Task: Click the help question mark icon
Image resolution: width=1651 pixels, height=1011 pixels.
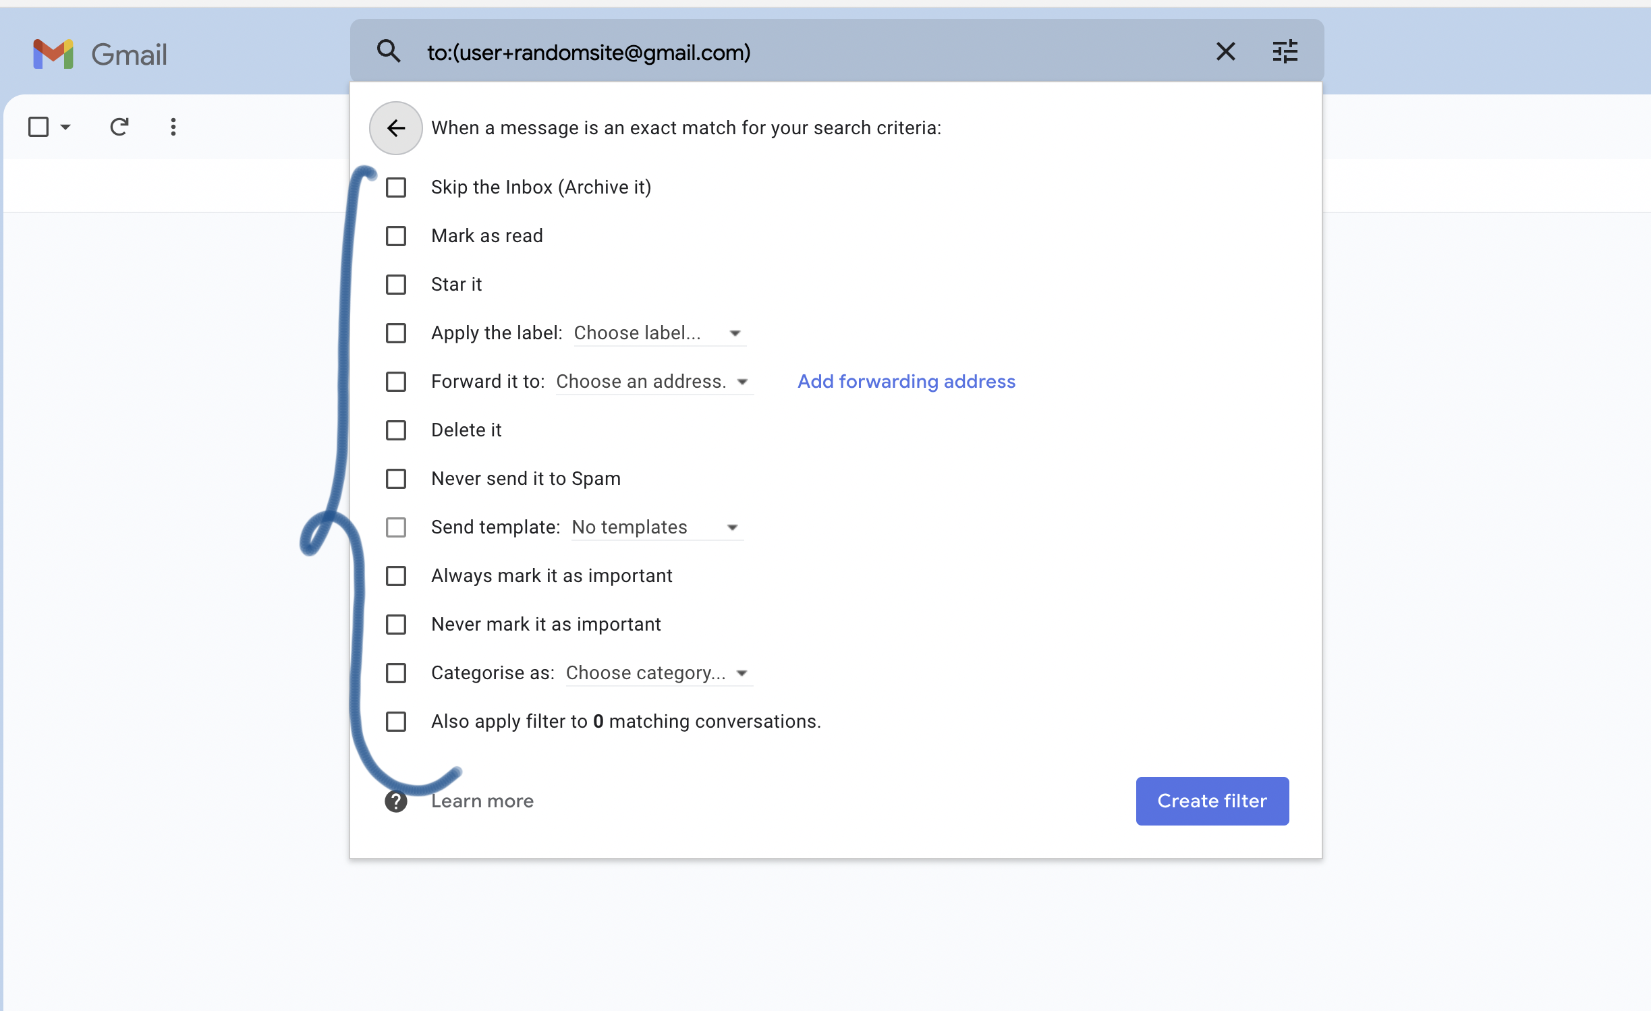Action: click(x=396, y=801)
